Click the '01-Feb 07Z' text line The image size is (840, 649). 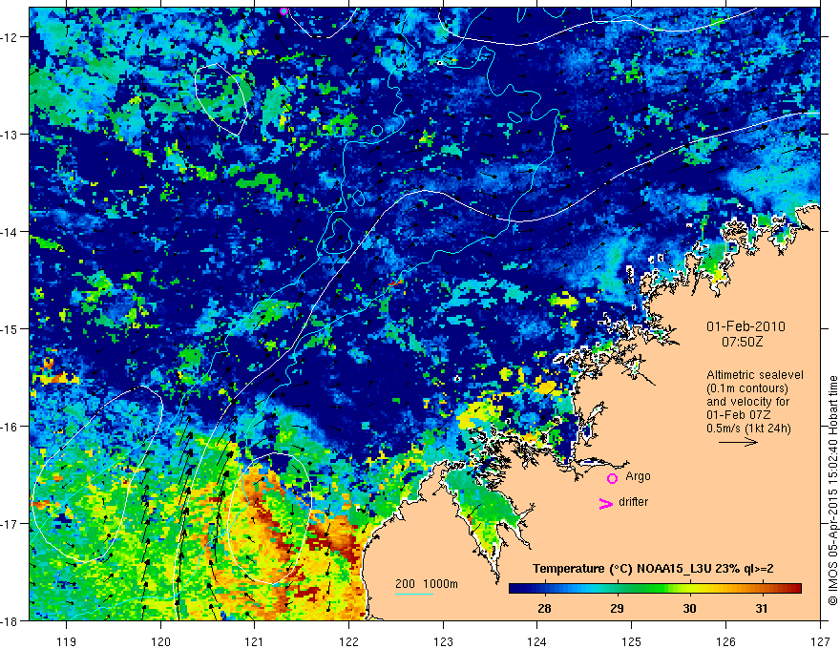coord(738,415)
